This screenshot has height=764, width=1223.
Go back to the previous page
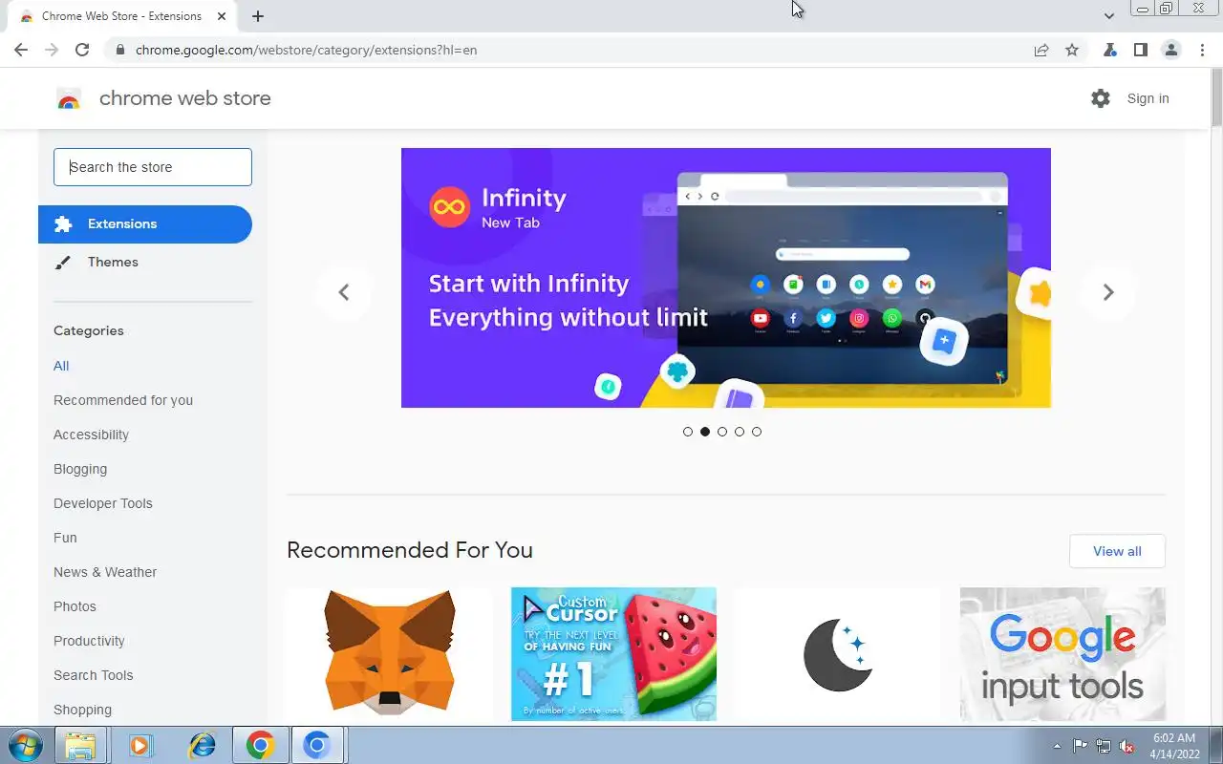pyautogui.click(x=21, y=50)
